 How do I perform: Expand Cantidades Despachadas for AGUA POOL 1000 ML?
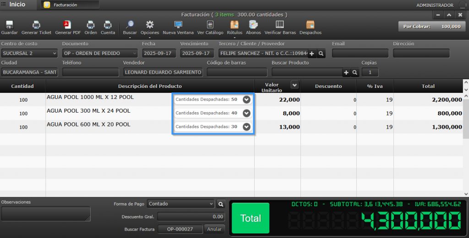coord(246,99)
